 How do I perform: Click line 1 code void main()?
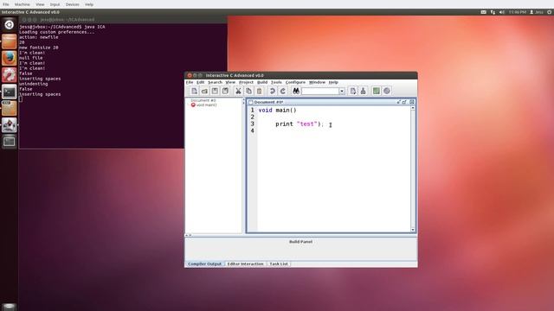[x=277, y=110]
